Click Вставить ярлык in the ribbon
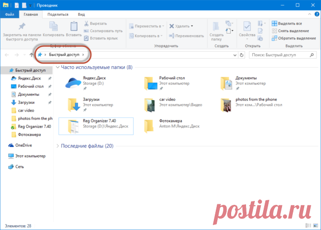Image resolution: width=321 pixels, height=230 pixels. (101, 38)
